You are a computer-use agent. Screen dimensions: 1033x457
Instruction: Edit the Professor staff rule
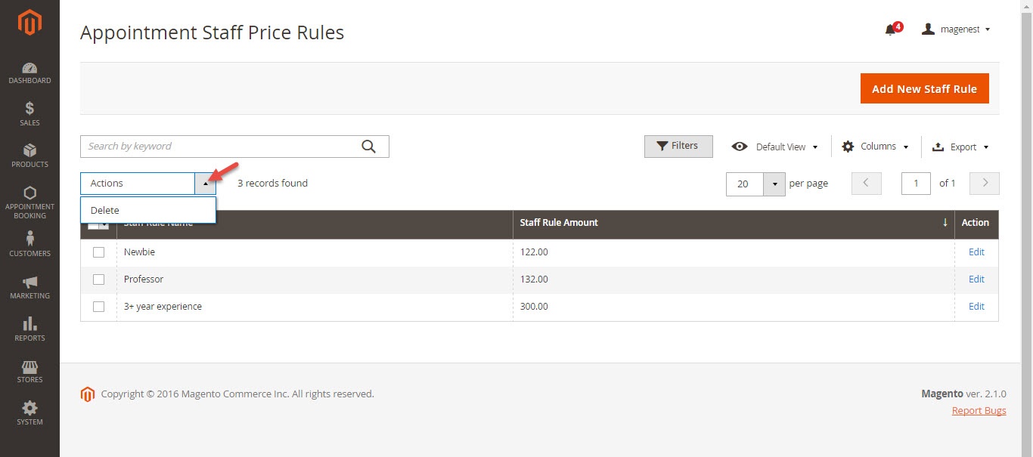(x=976, y=279)
